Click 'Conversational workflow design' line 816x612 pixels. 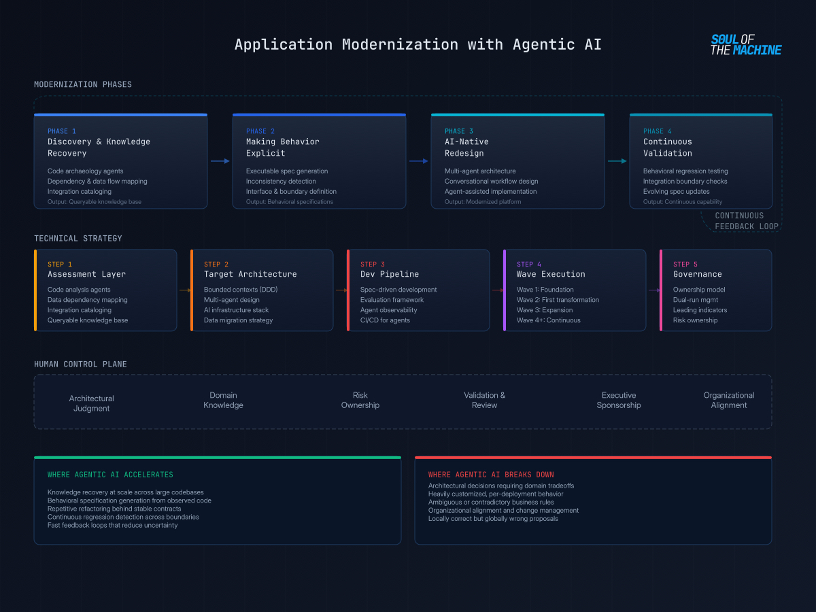coord(491,182)
